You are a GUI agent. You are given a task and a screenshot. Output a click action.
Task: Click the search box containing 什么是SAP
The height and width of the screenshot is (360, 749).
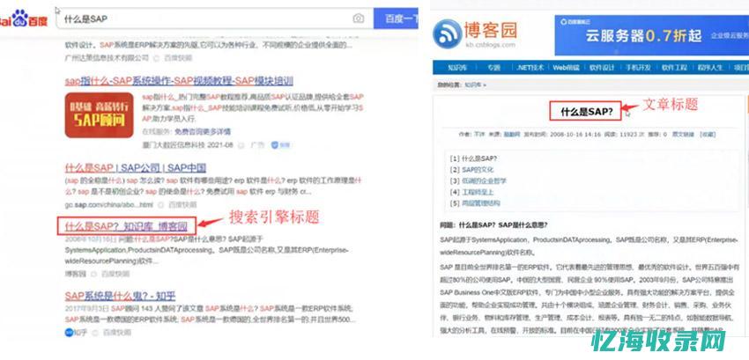[203, 18]
